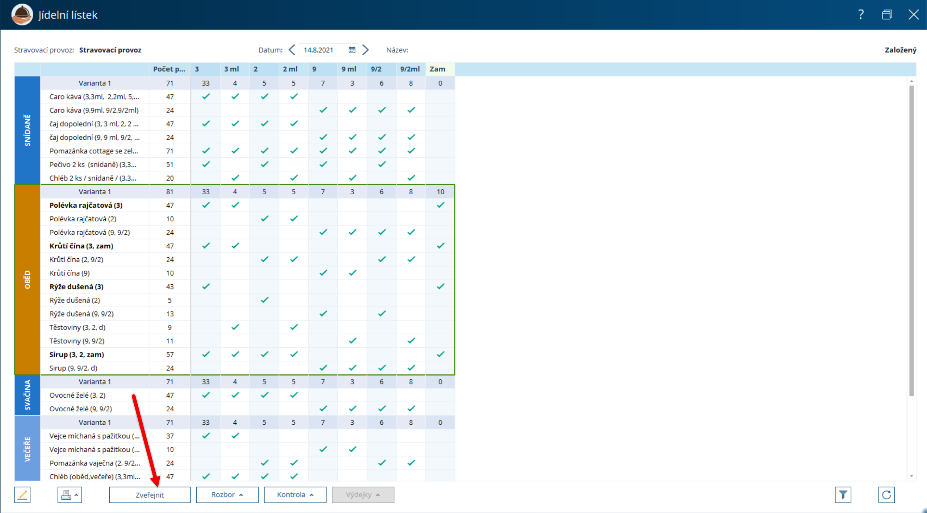The height and width of the screenshot is (513, 927).
Task: Go to next date arrow
Action: pyautogui.click(x=365, y=50)
